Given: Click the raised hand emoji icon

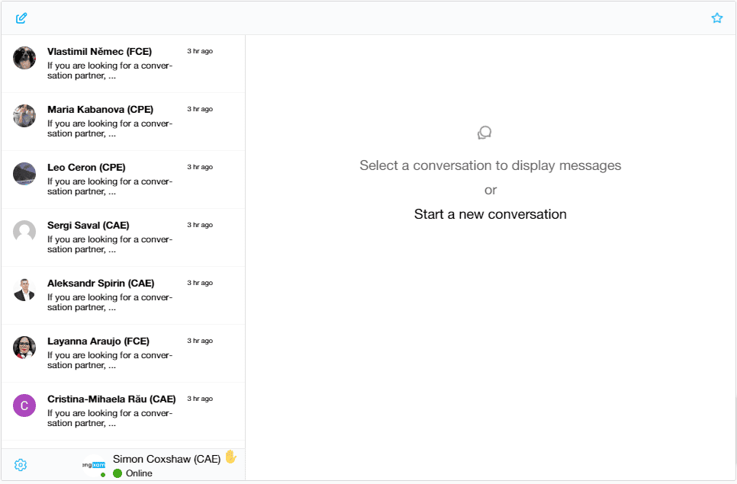Looking at the screenshot, I should (230, 457).
